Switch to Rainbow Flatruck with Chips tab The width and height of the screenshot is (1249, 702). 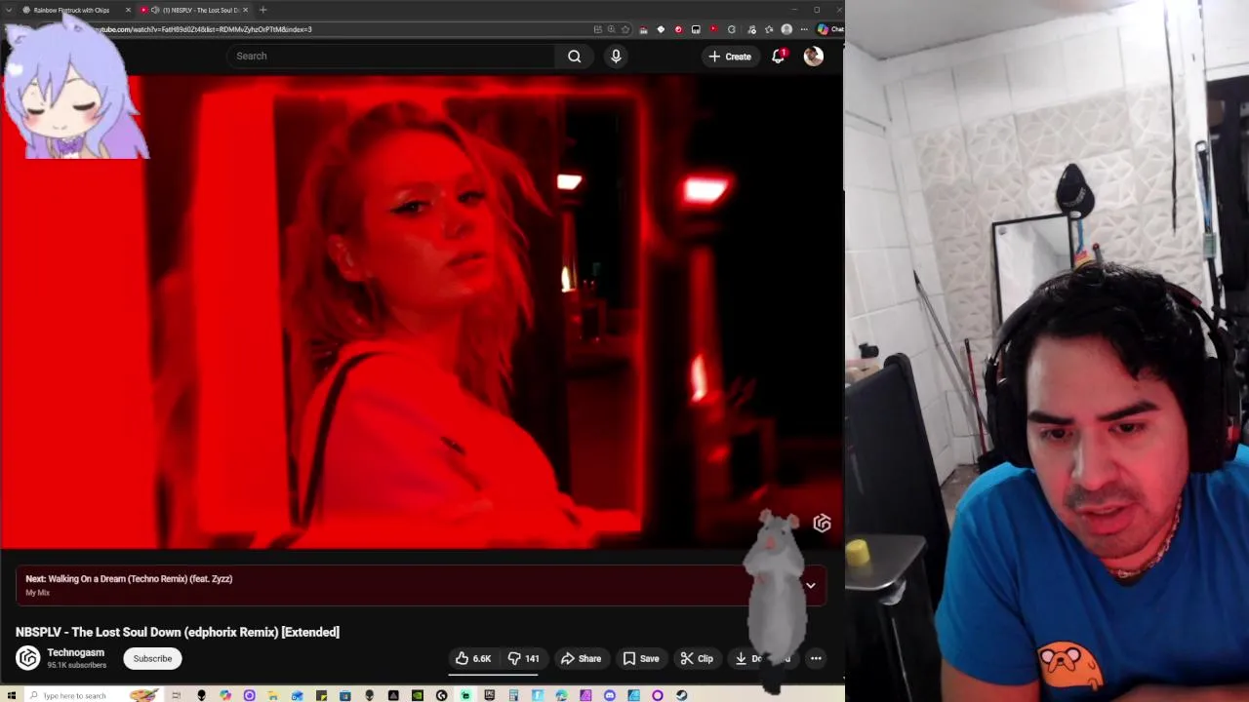[x=71, y=10]
